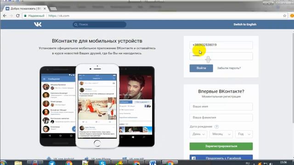Screen dimensions: 294x165
Task: Click the 'Надежный' secure label
Action: [x=36, y=16]
